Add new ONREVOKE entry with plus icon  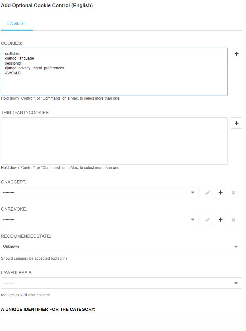[220, 219]
